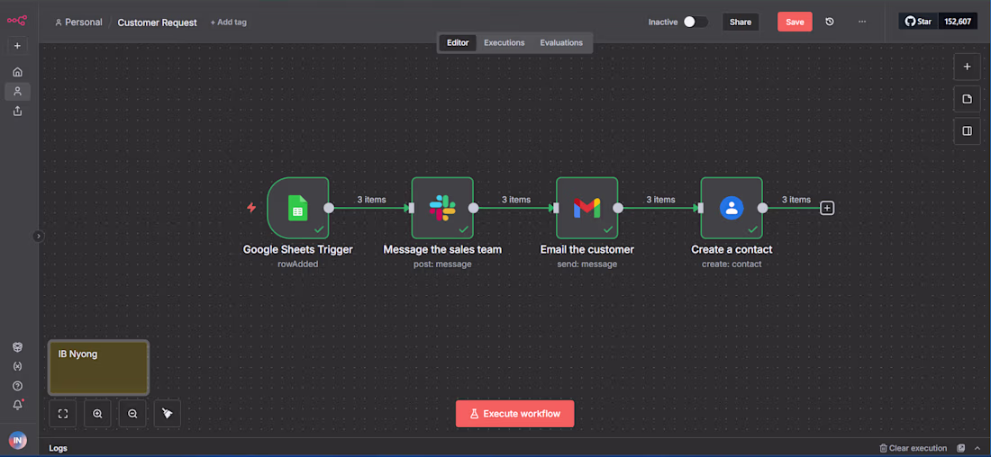Image resolution: width=991 pixels, height=457 pixels.
Task: Open the notifications bell icon
Action: (17, 405)
